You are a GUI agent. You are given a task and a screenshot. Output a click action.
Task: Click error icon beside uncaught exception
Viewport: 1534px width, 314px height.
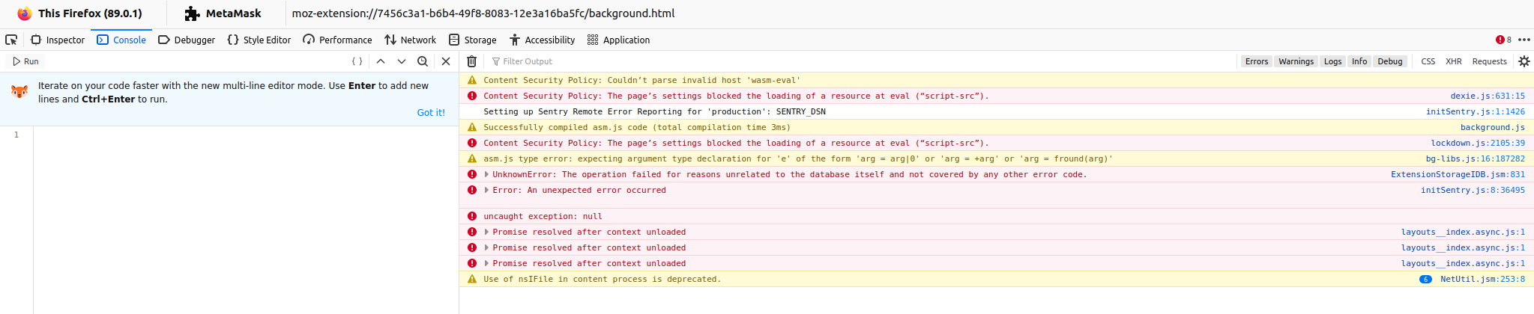click(471, 216)
